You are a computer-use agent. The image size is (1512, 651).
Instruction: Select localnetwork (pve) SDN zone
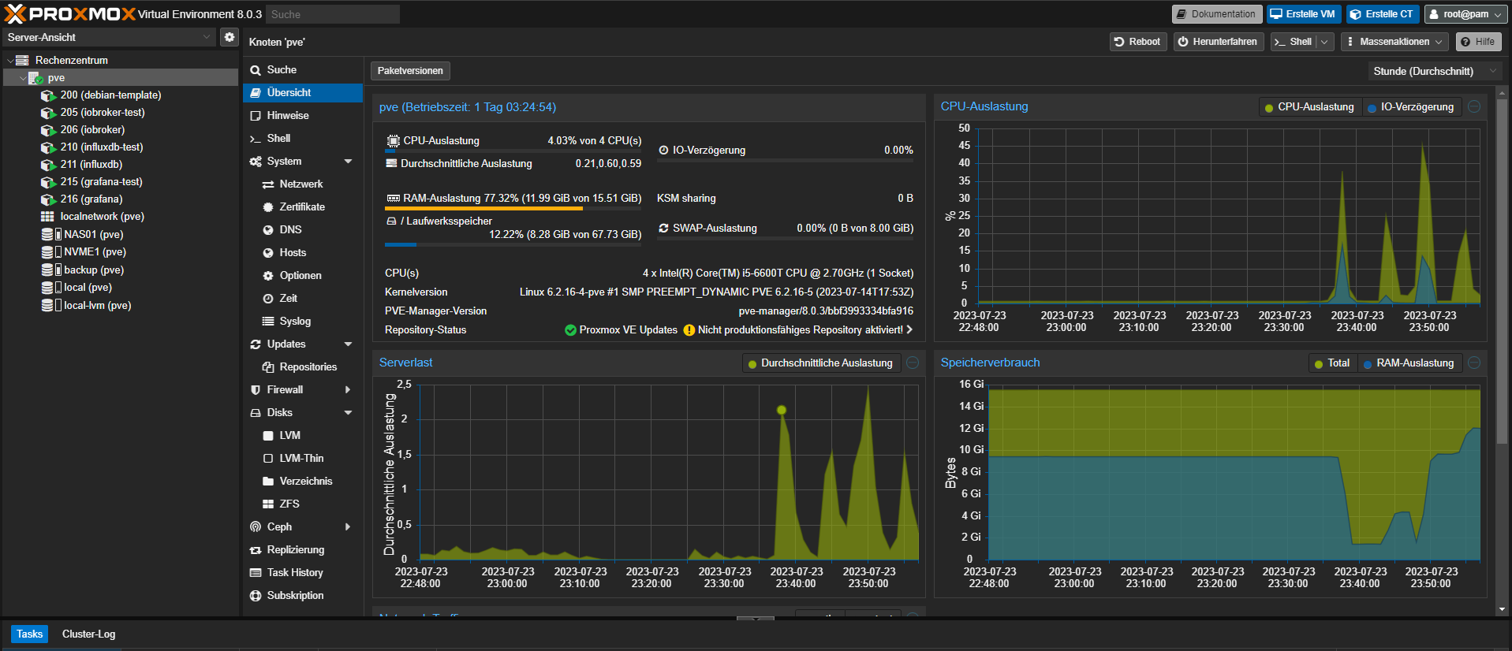point(102,216)
